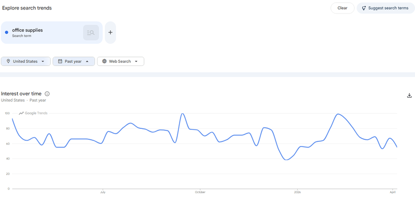This screenshot has height=199, width=415.
Task: Open the United States location dropdown
Action: coord(25,61)
